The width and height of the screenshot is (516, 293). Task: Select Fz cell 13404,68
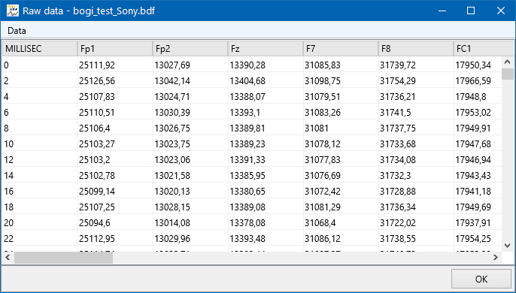click(266, 81)
